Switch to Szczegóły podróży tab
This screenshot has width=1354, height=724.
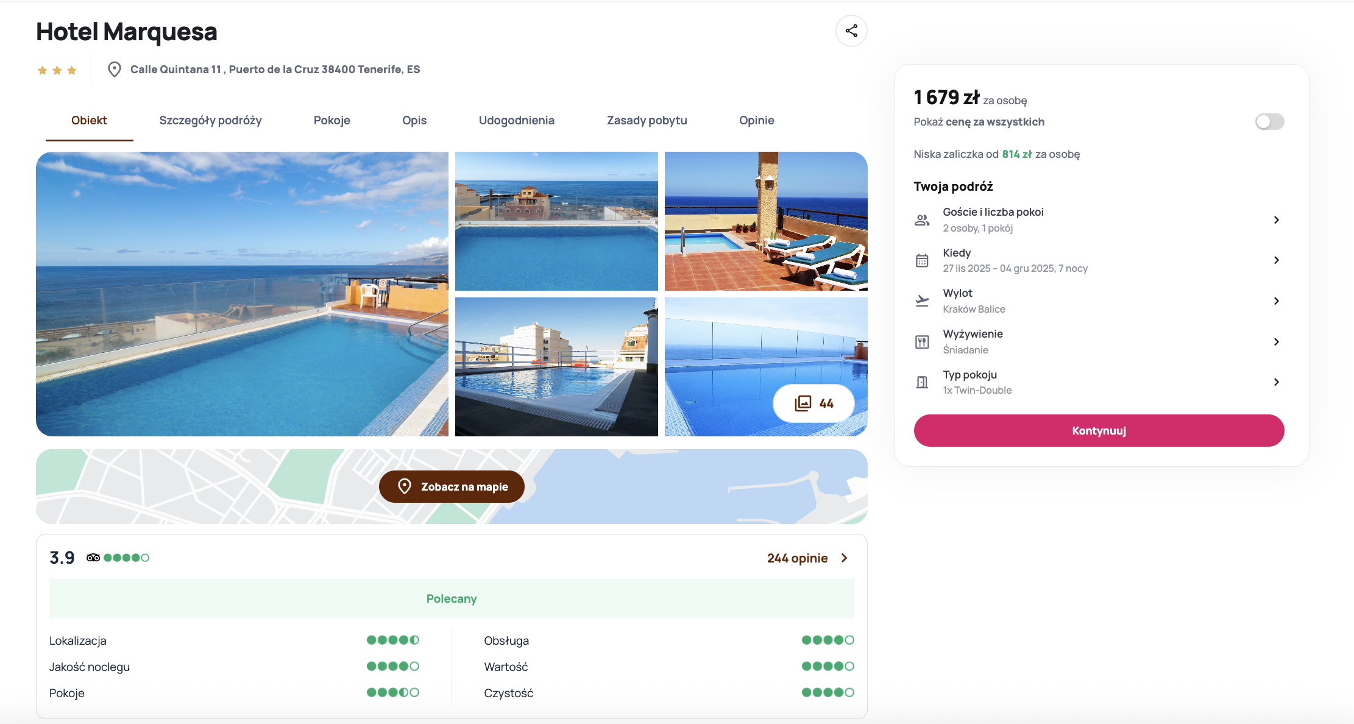[210, 121]
